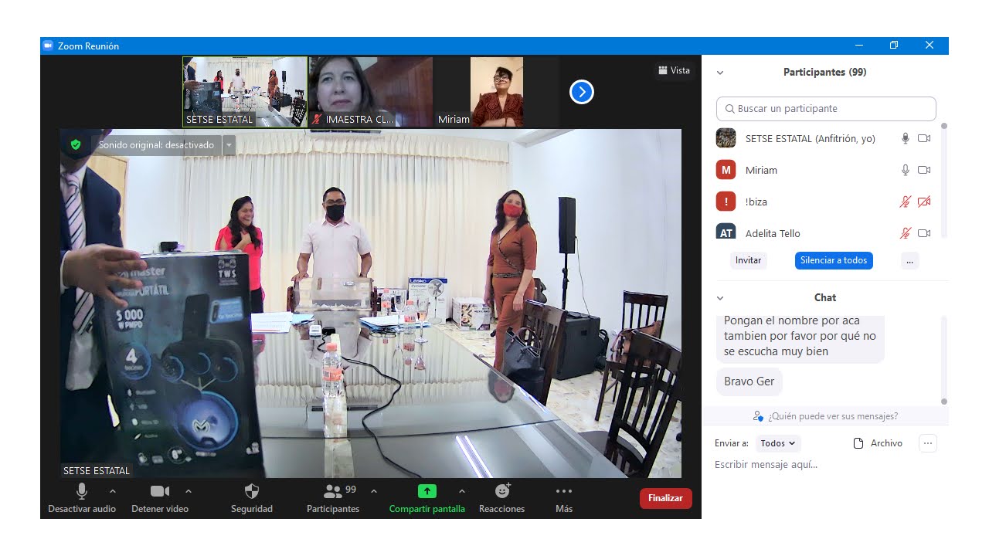Click the green encryption shield icon
The image size is (989, 556).
tap(76, 144)
